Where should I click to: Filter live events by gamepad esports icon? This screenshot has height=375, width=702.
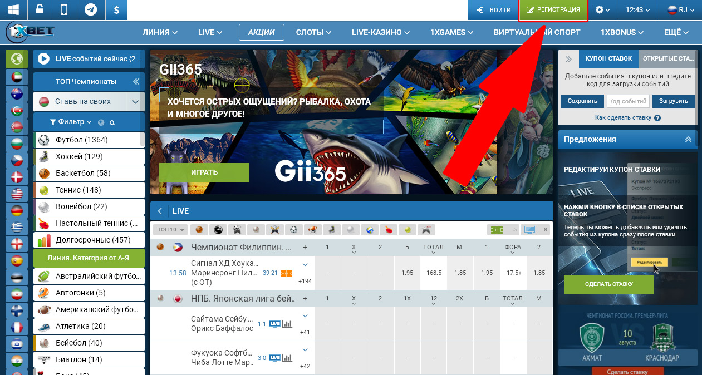(x=426, y=229)
